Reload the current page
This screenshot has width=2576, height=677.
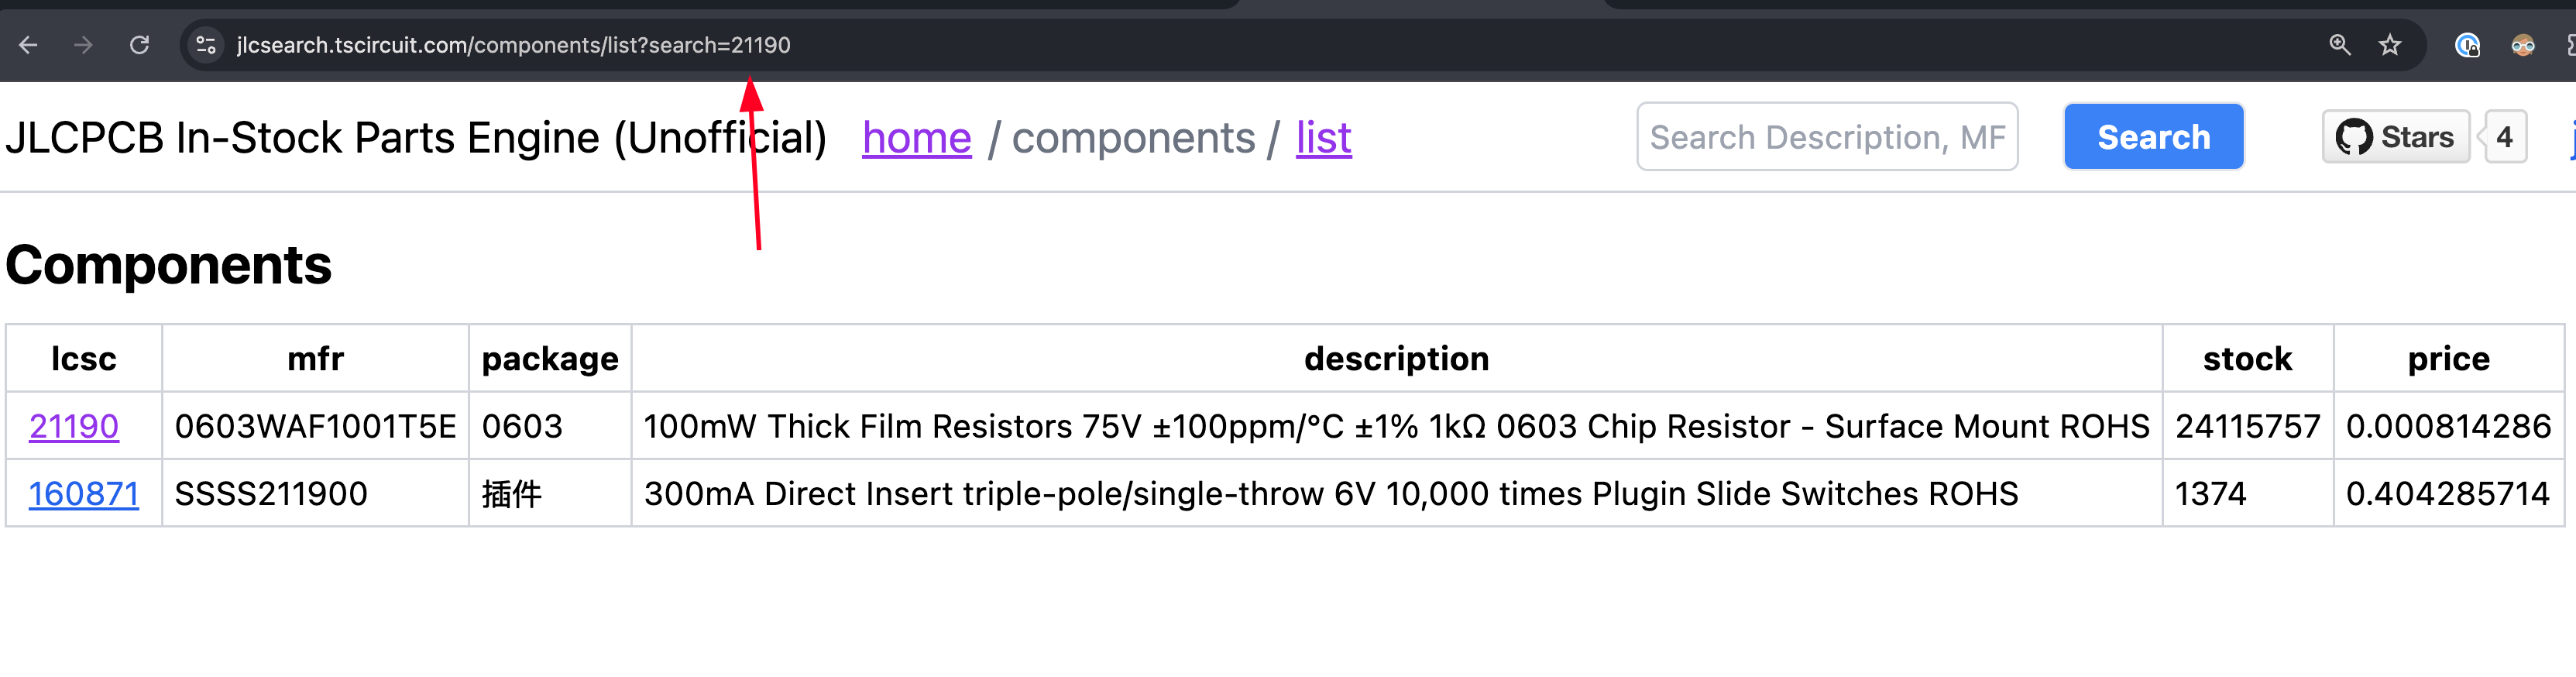click(140, 45)
